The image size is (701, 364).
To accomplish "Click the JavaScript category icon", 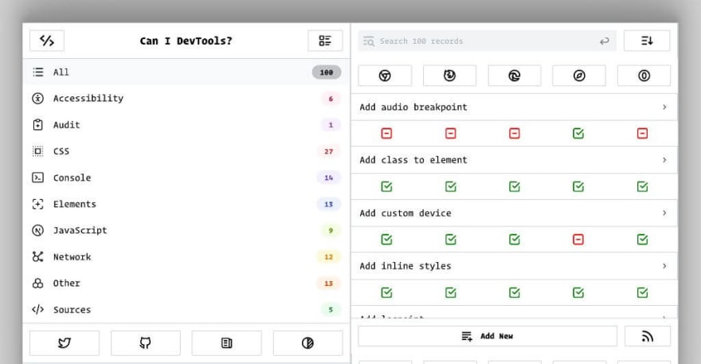I will tap(38, 230).
